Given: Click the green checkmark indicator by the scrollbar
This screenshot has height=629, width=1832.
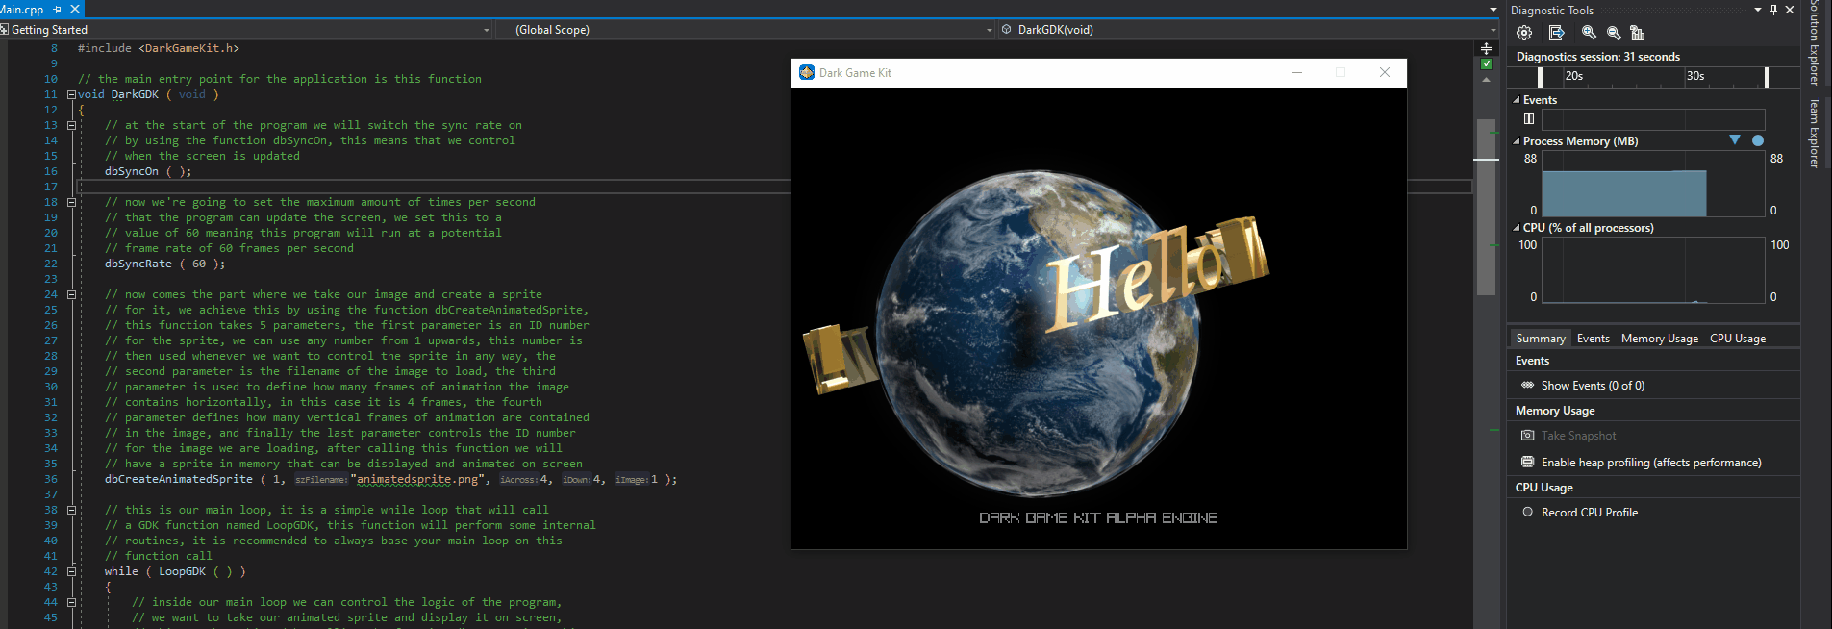Looking at the screenshot, I should pos(1487,64).
